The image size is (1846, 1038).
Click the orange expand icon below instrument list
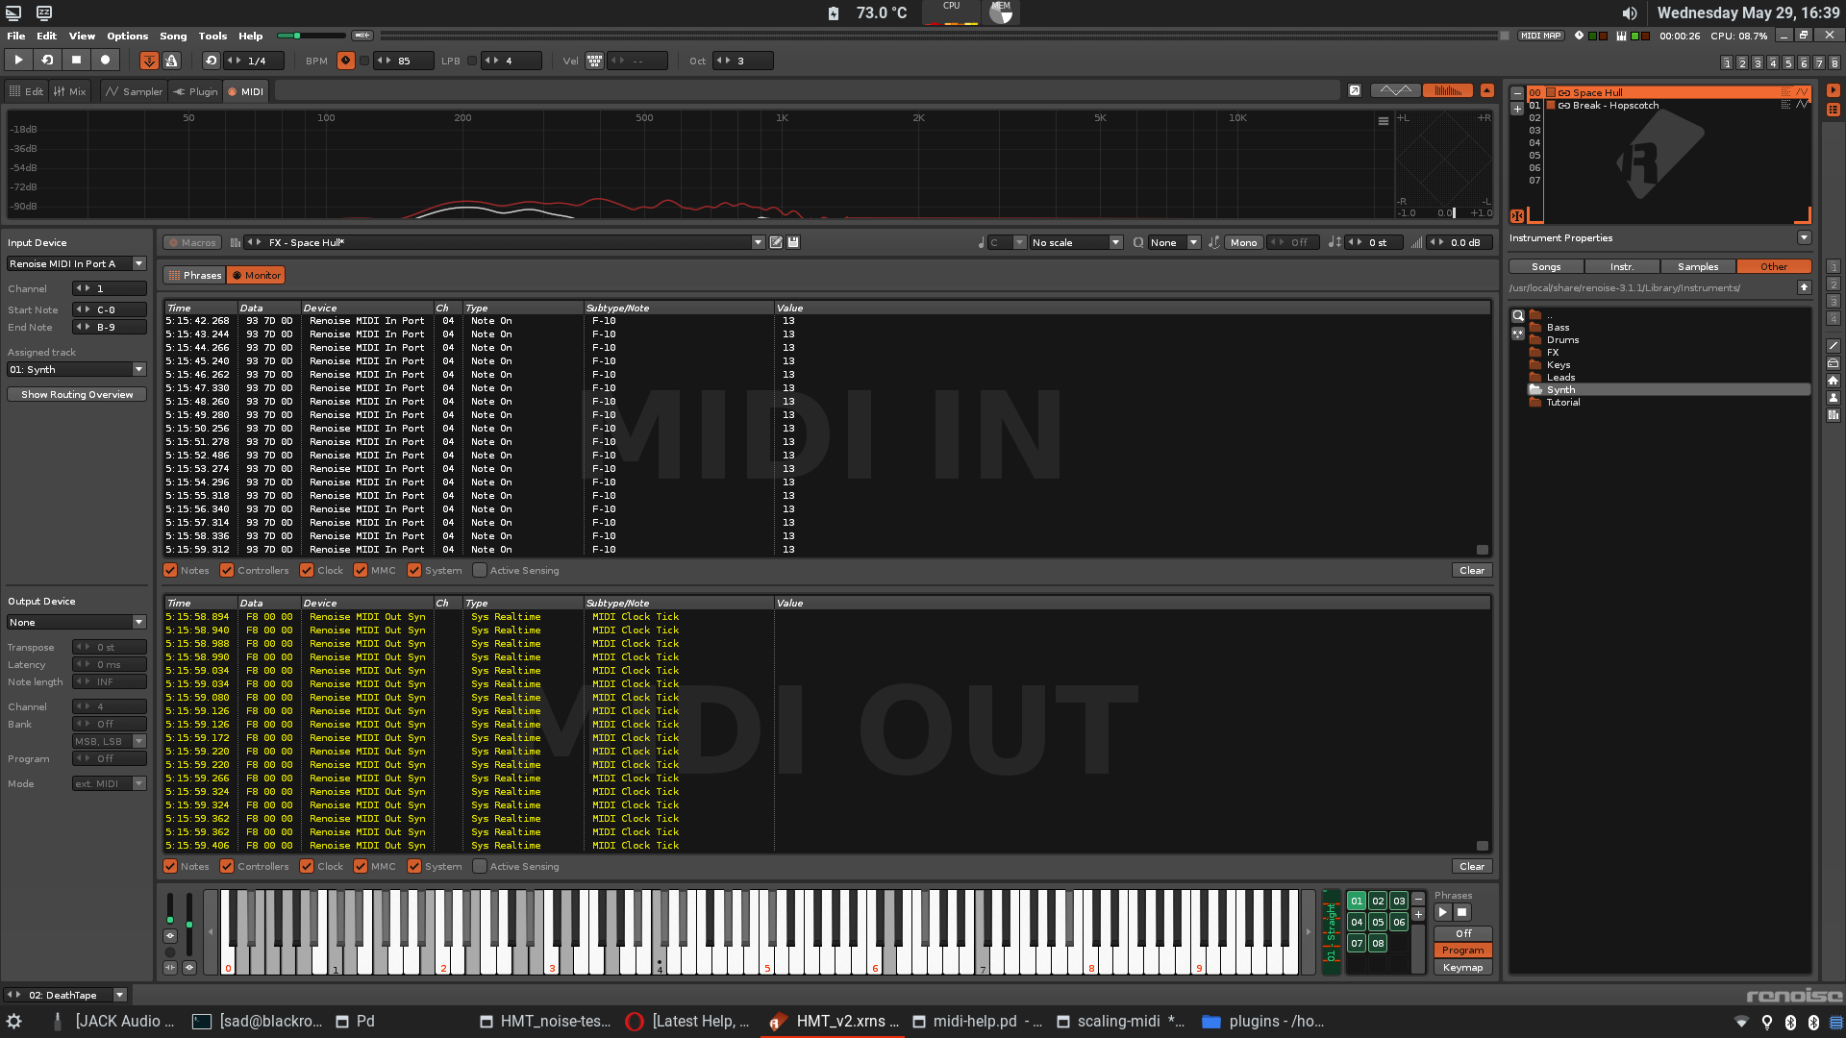(x=1517, y=216)
